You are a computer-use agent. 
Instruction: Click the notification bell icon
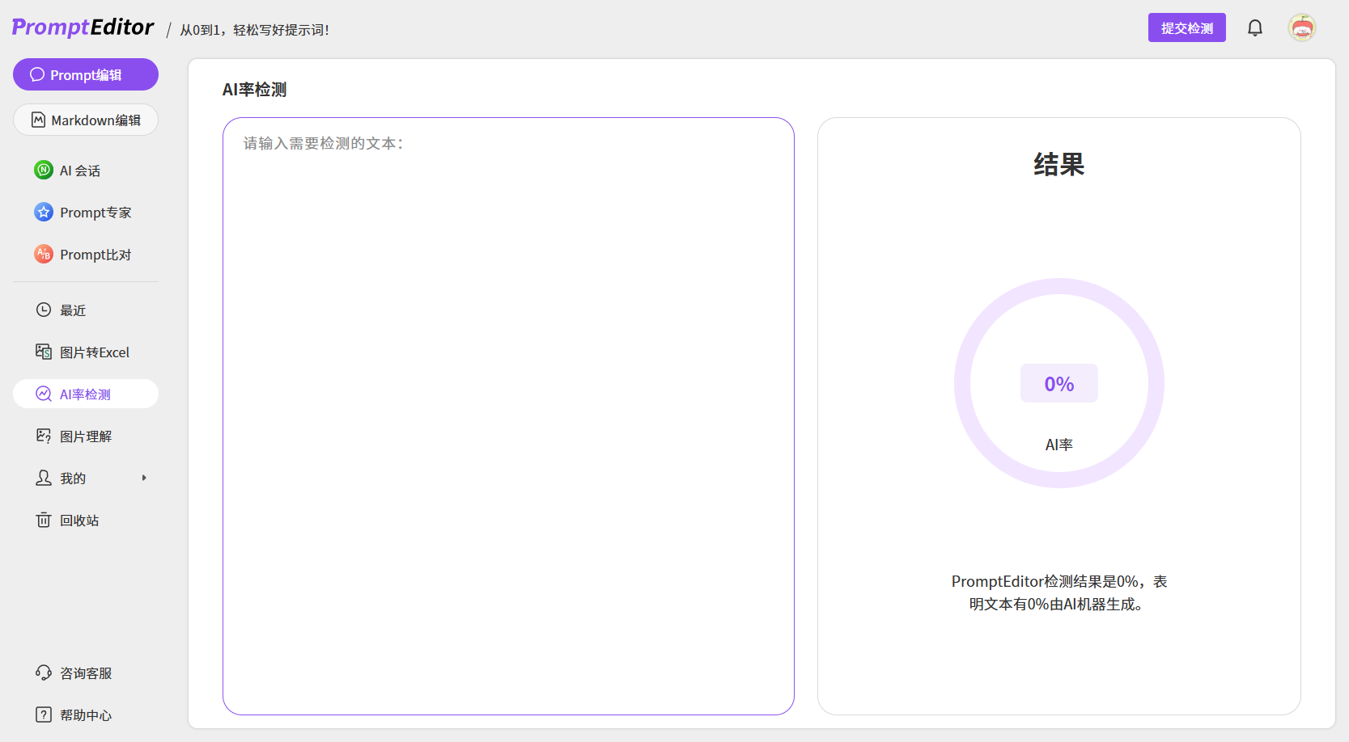(x=1254, y=28)
